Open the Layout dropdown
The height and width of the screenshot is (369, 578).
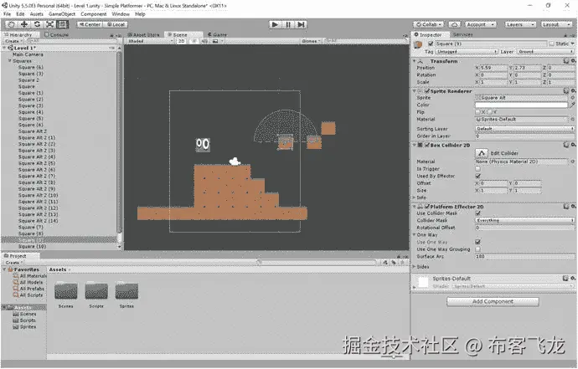555,24
